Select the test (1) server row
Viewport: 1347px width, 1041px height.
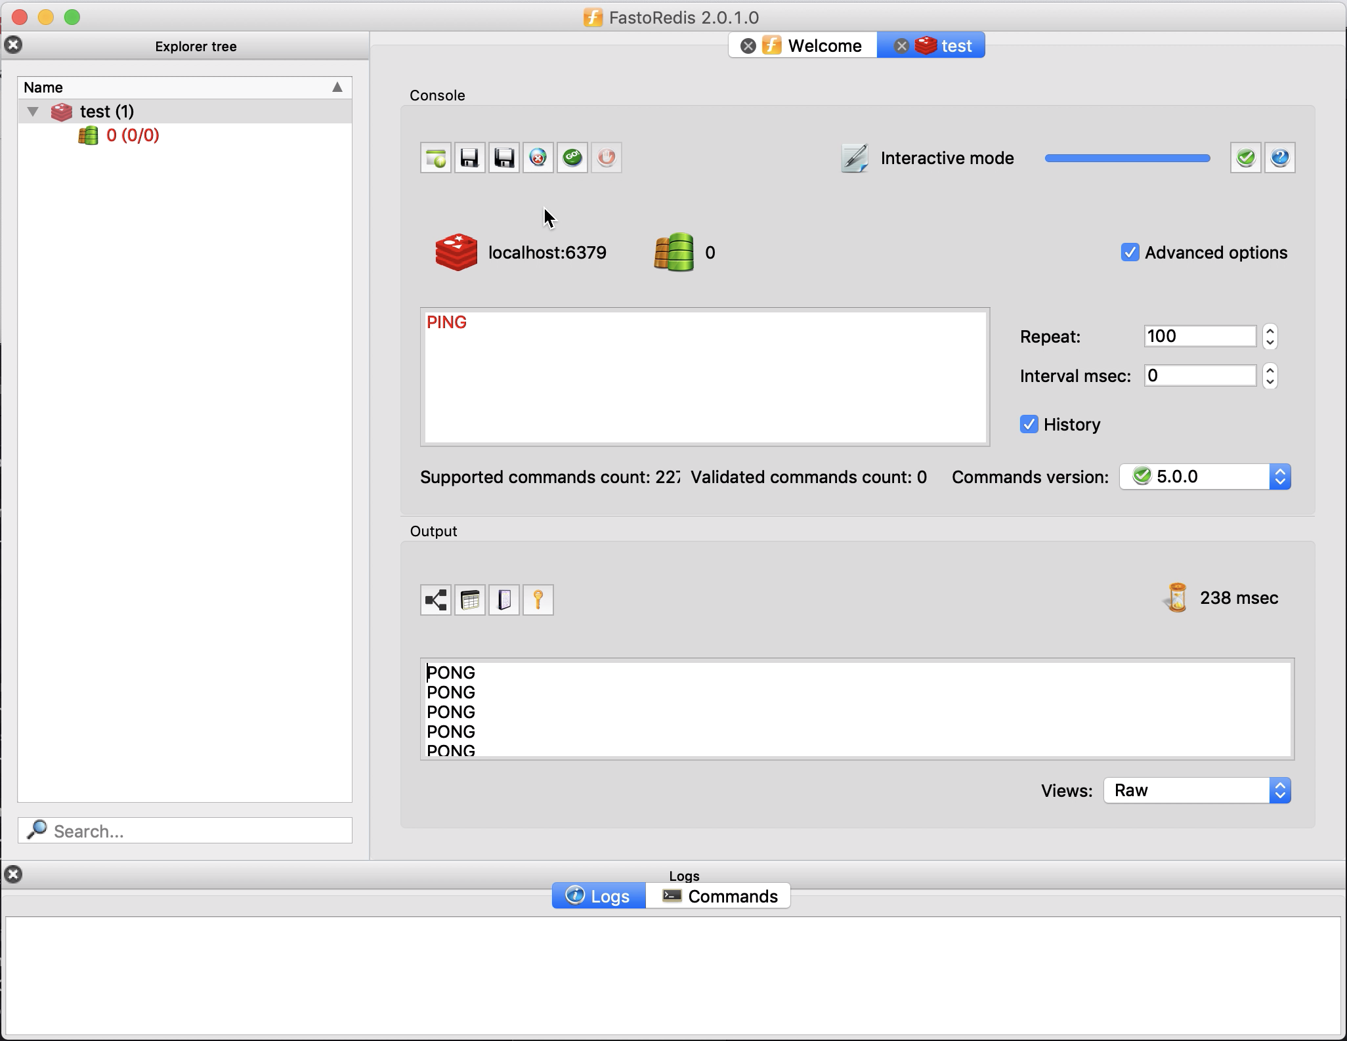[184, 112]
